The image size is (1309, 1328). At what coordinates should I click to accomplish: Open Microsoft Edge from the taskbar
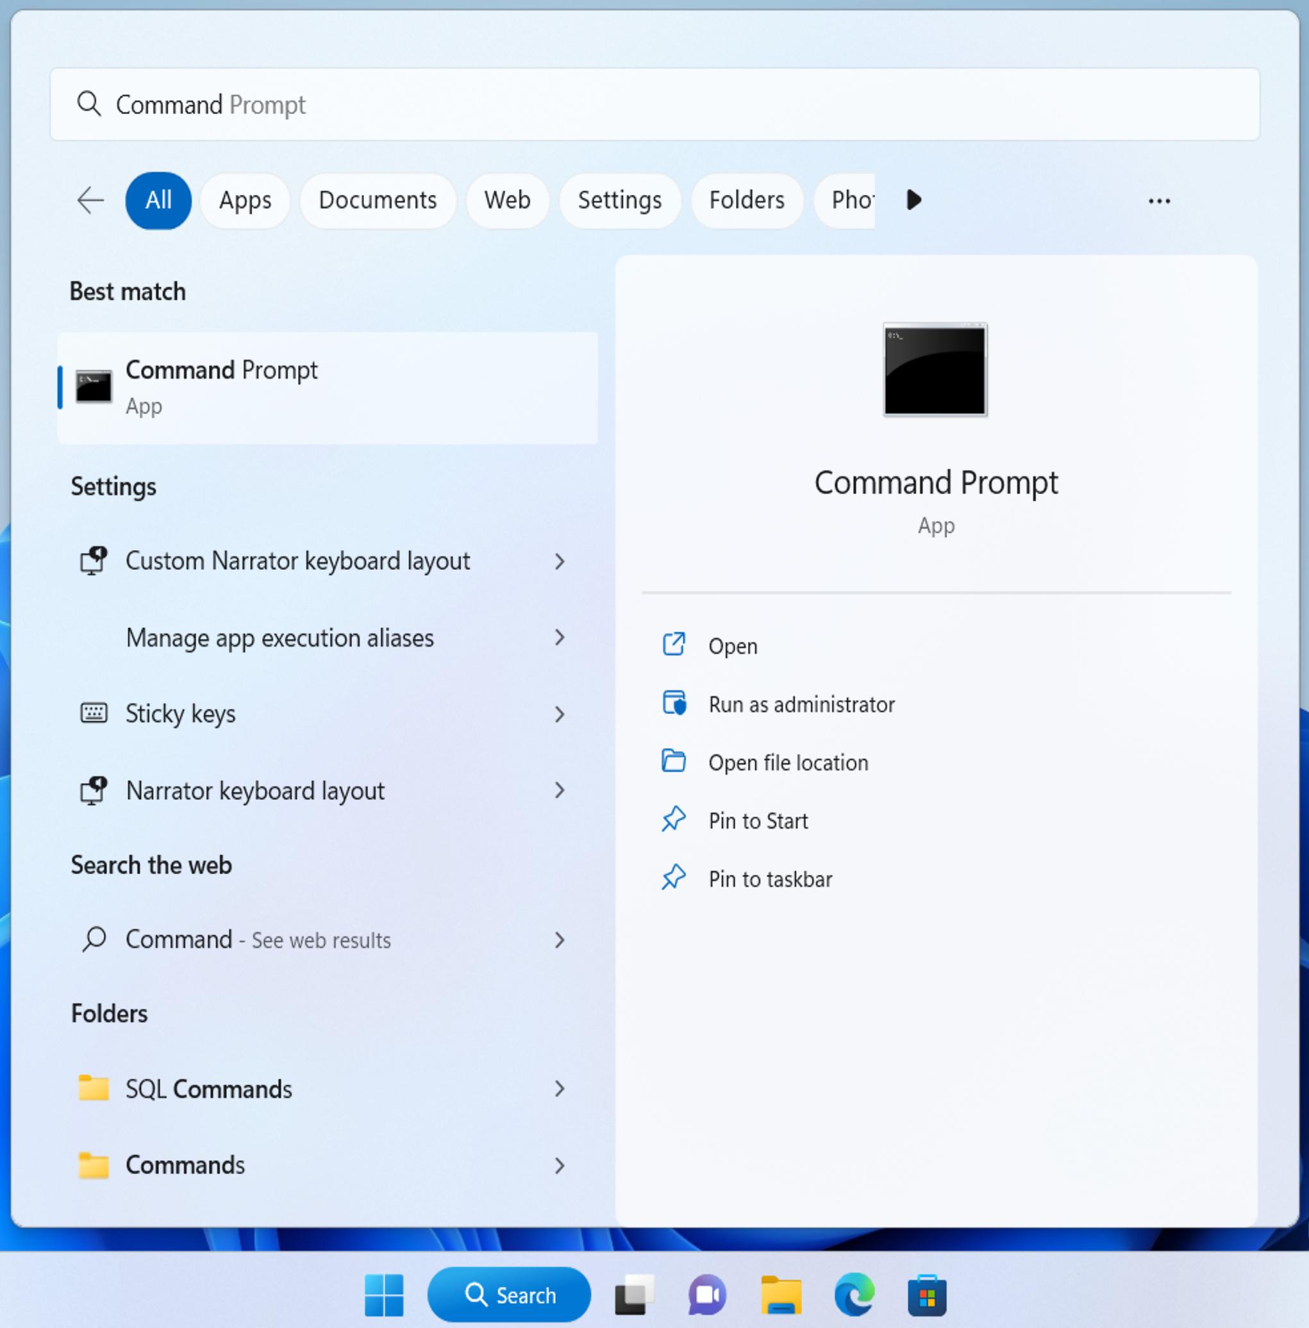[x=854, y=1295]
